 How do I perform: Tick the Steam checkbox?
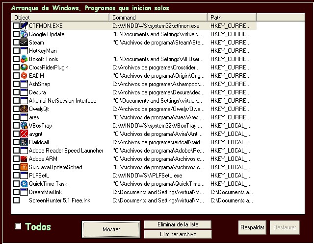click(x=16, y=43)
